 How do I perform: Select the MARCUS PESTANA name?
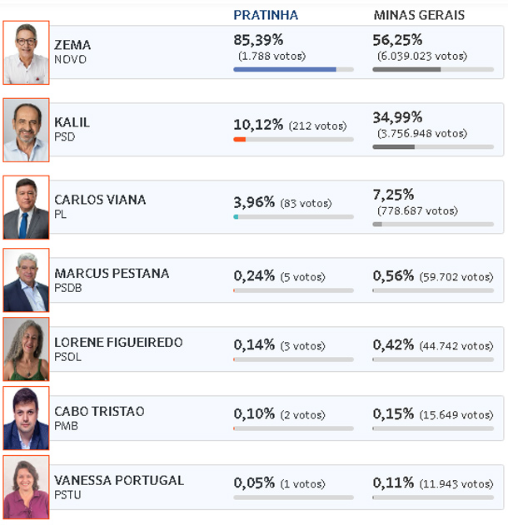point(112,273)
